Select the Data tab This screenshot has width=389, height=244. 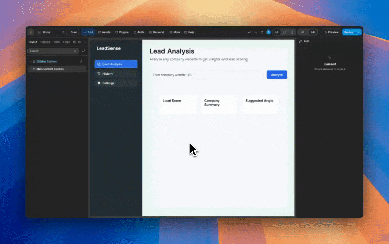[x=57, y=42]
